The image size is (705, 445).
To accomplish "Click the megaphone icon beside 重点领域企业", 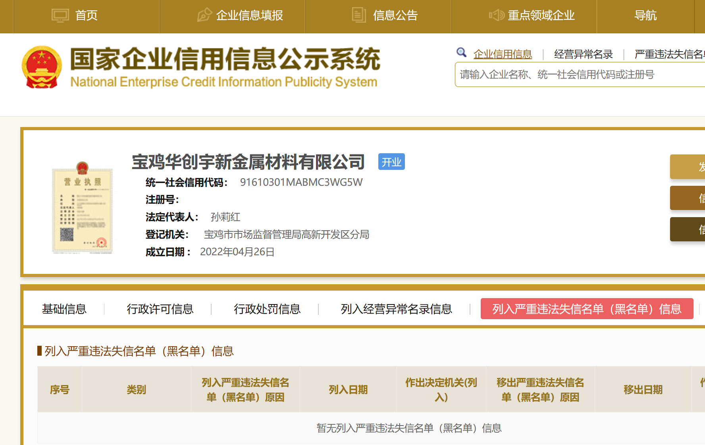I will coord(497,15).
